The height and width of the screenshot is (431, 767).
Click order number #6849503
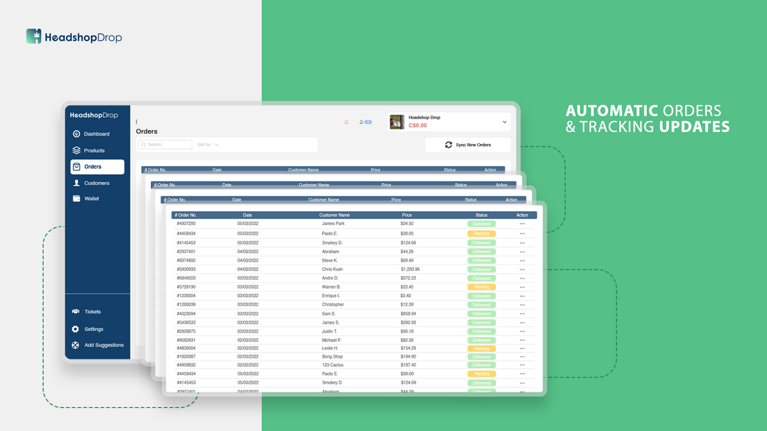pyautogui.click(x=186, y=278)
